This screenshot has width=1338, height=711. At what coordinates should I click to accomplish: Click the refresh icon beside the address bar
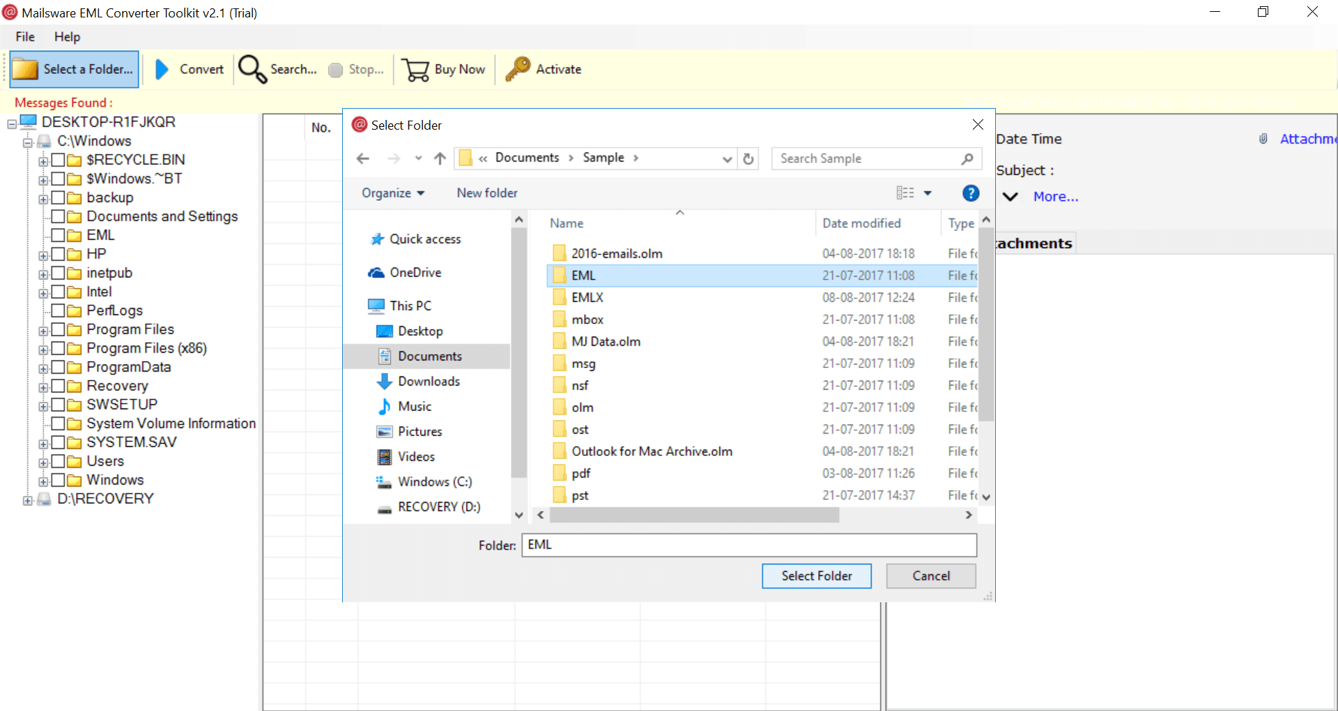[748, 158]
